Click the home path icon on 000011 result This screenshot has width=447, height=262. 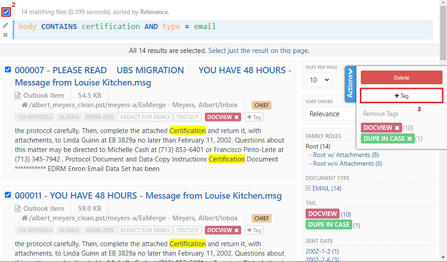[24, 218]
